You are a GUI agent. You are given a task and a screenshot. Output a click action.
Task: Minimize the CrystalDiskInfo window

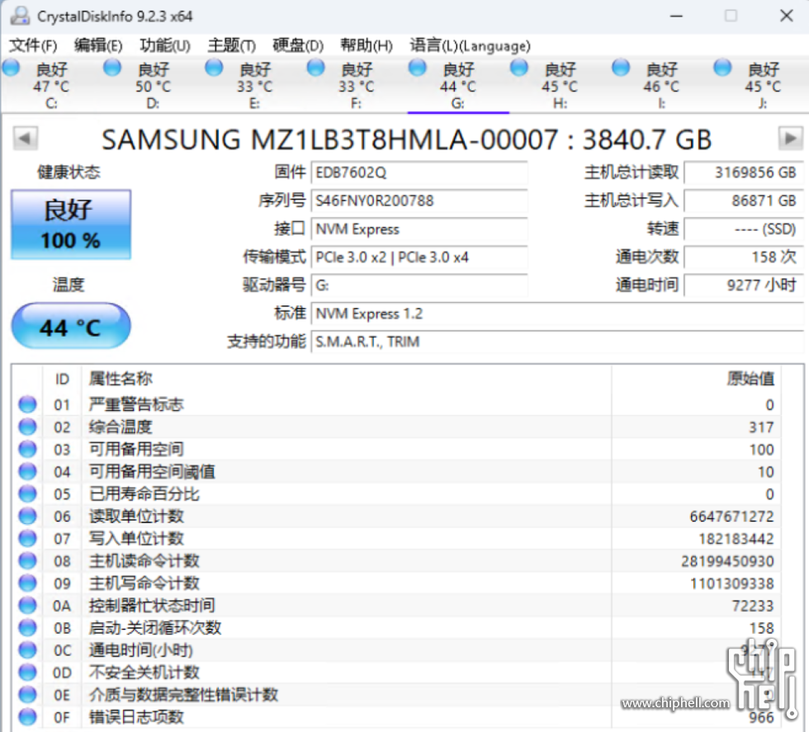click(x=676, y=16)
